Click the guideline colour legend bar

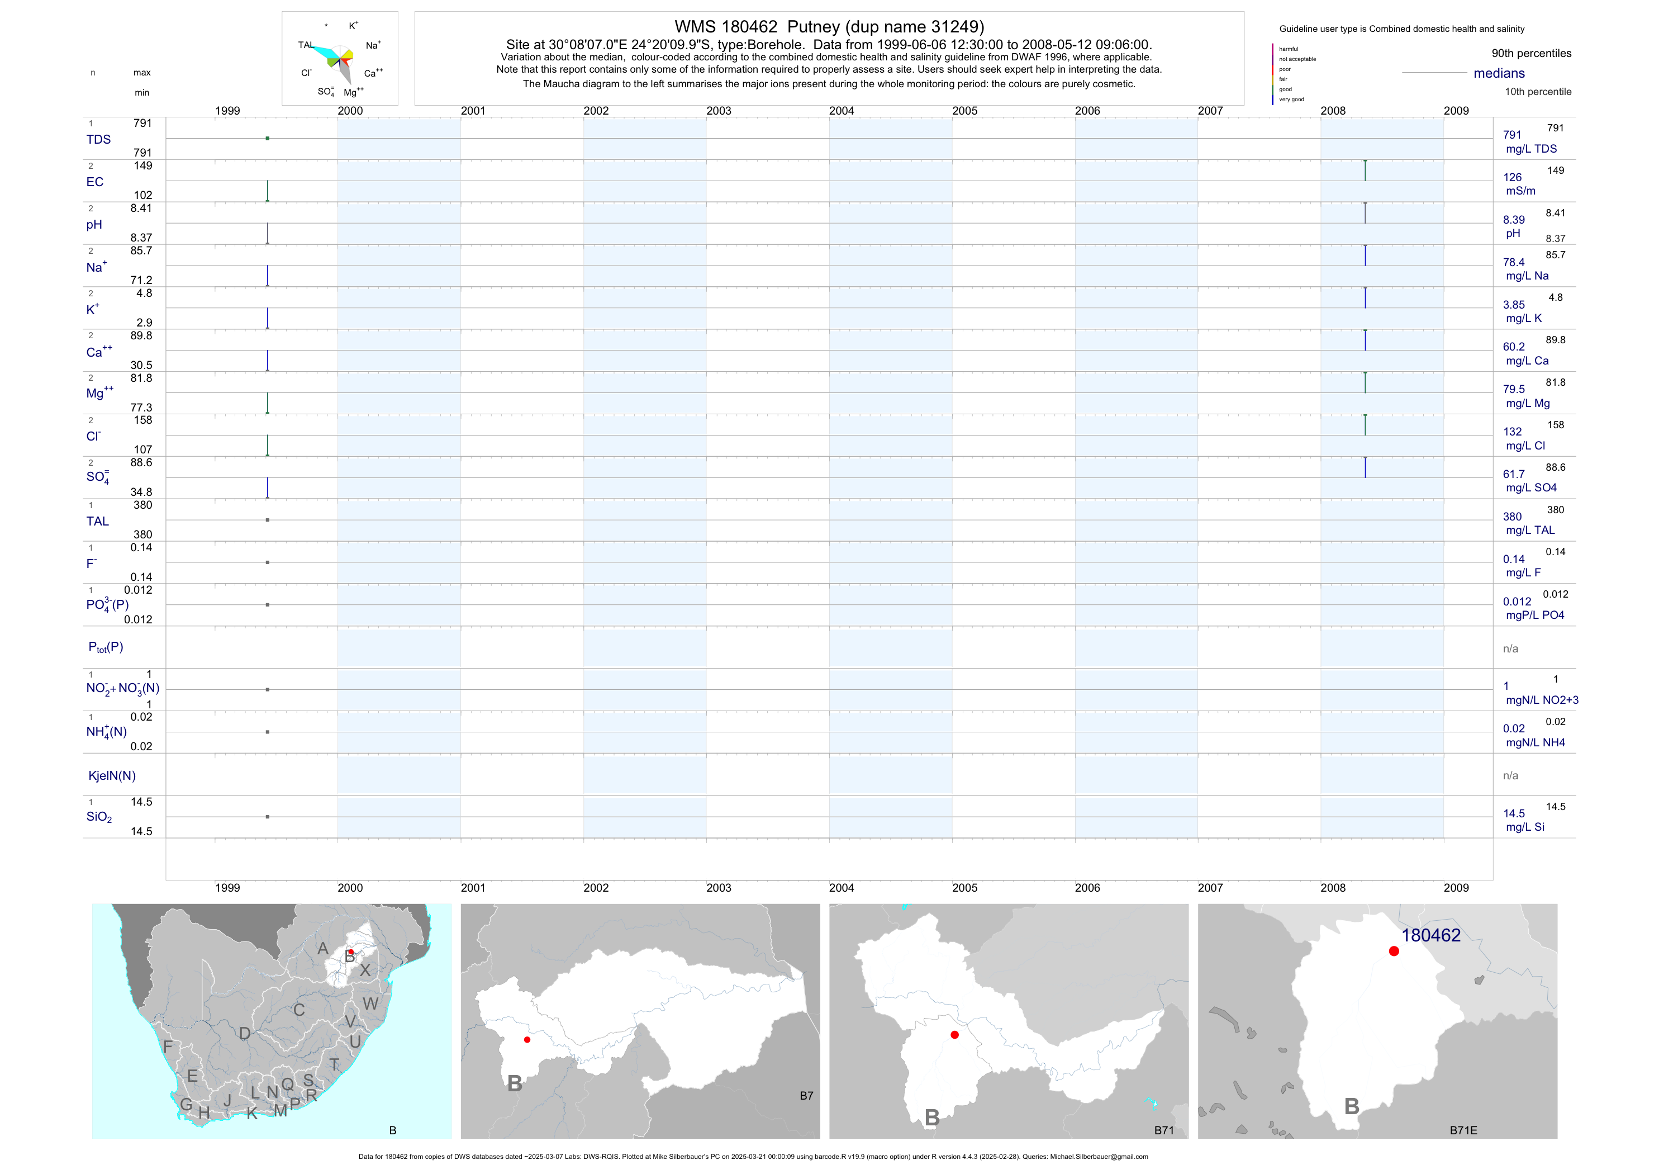coord(1272,74)
